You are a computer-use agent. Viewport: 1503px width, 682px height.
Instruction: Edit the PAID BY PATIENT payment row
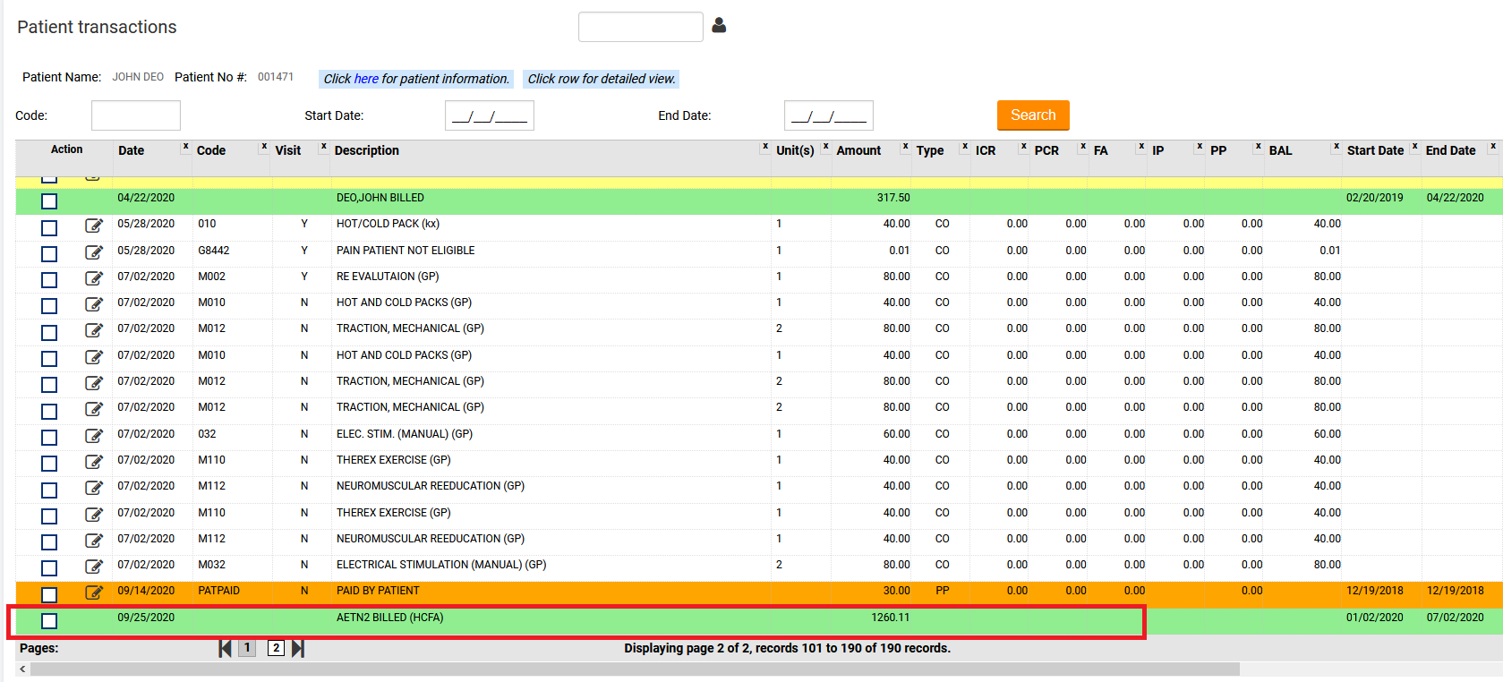coord(94,592)
